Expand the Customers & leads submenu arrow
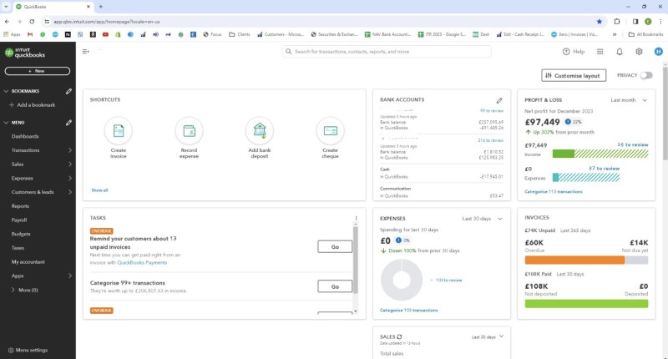This screenshot has height=359, width=668. 70,192
